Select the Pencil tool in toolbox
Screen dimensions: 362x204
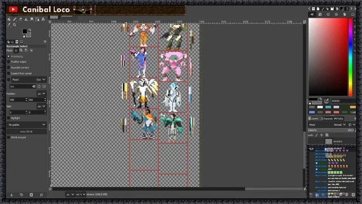[x=15, y=19]
